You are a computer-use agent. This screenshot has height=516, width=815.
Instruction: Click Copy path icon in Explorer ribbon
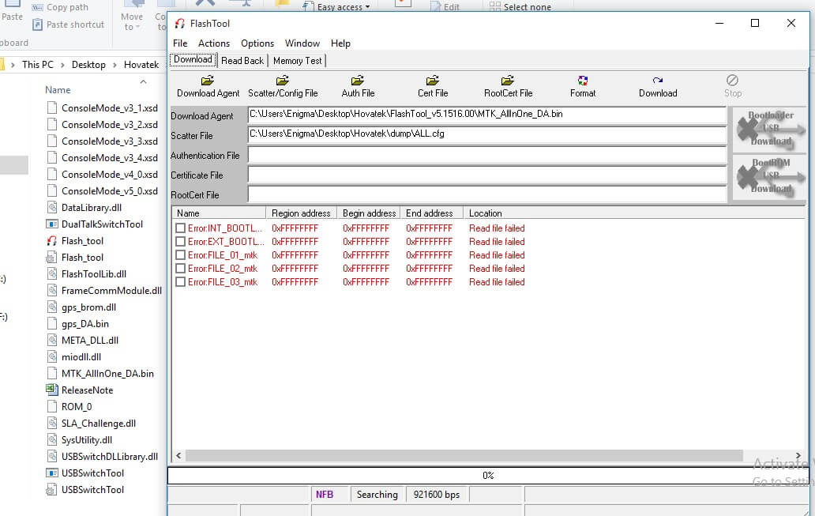pyautogui.click(x=37, y=7)
